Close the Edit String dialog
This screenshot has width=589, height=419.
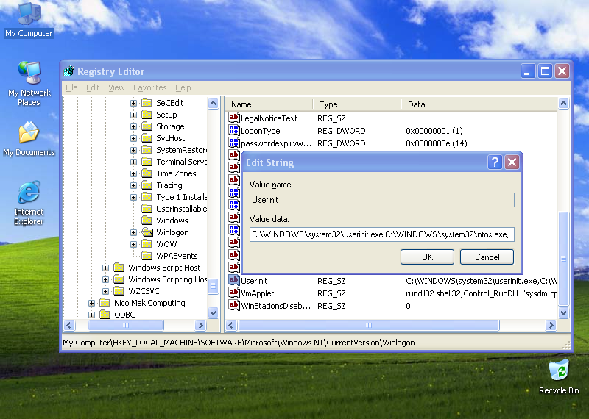[512, 162]
